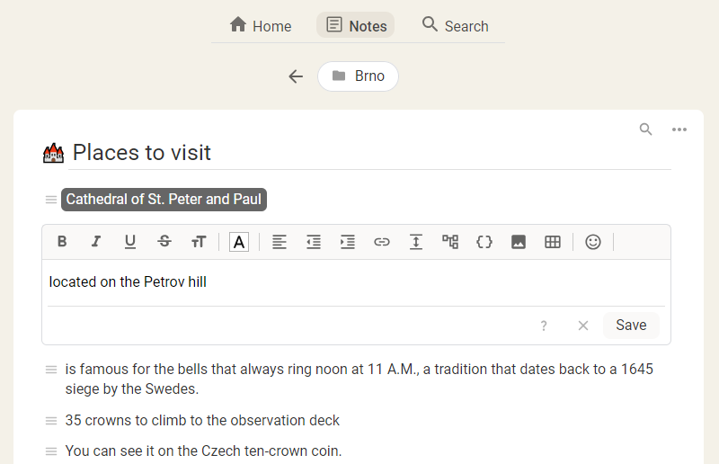Image resolution: width=719 pixels, height=464 pixels.
Task: Open the text alignment options
Action: pos(280,242)
